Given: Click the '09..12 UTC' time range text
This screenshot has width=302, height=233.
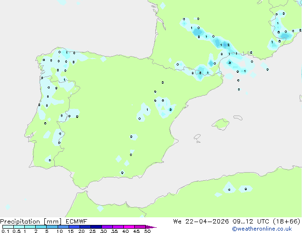Looking at the screenshot, I should [251, 222].
